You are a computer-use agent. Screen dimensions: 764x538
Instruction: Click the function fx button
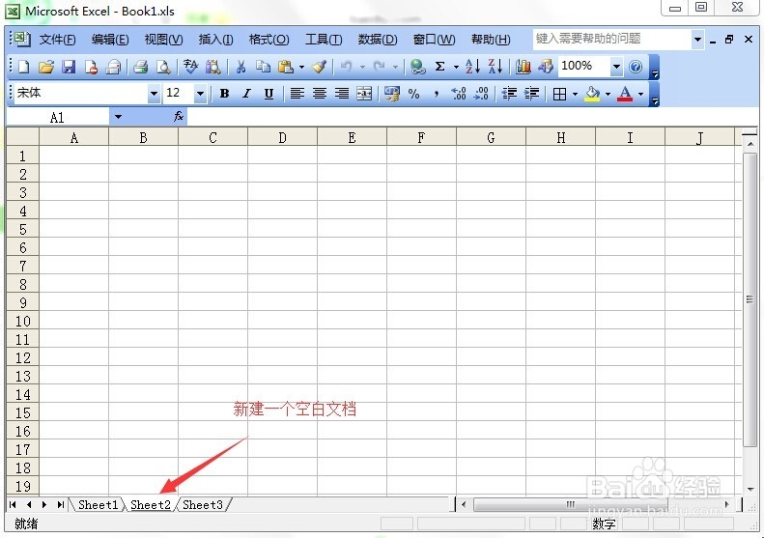(x=179, y=117)
